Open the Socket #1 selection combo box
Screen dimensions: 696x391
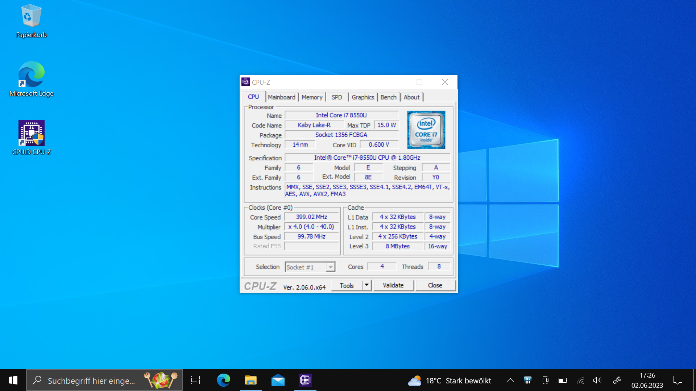[x=310, y=267]
